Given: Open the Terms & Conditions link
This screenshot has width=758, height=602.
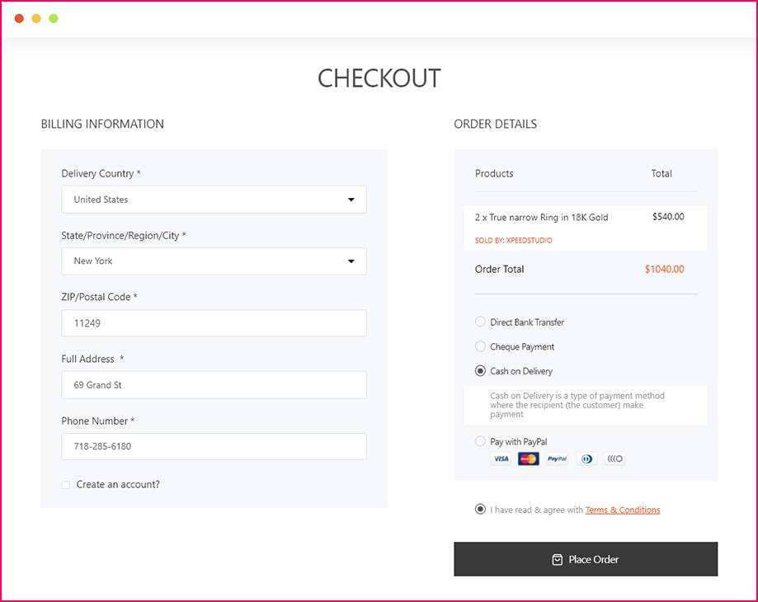Looking at the screenshot, I should click(623, 510).
